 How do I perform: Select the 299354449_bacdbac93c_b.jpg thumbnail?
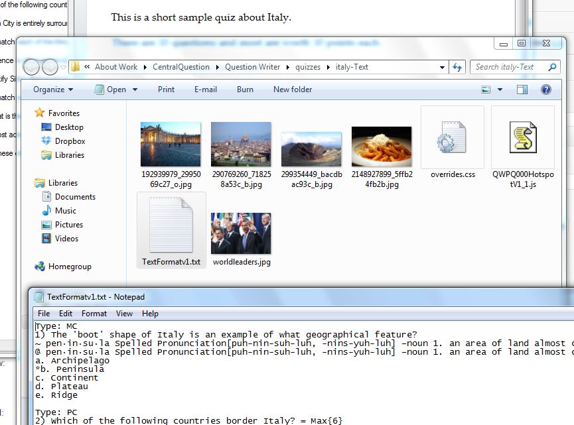(x=311, y=150)
